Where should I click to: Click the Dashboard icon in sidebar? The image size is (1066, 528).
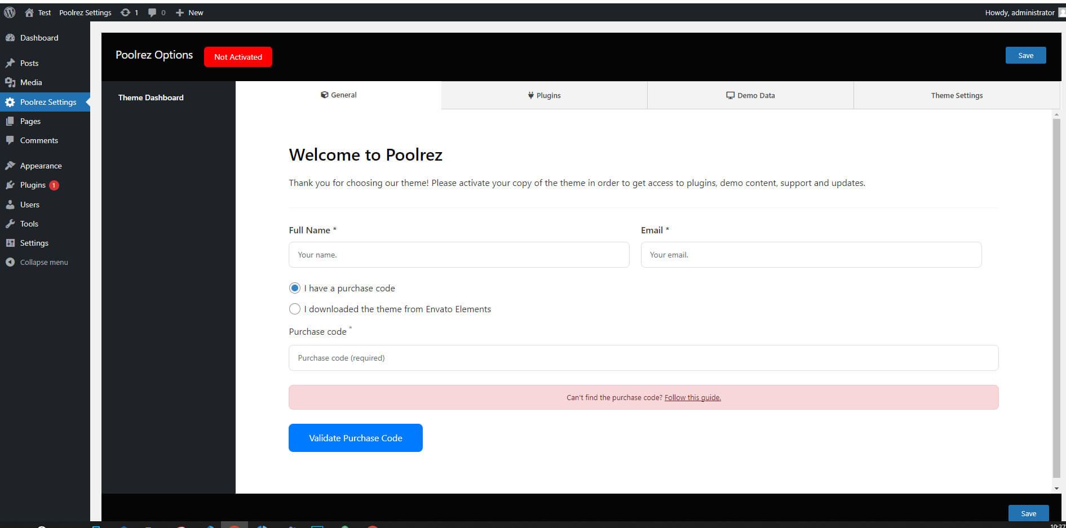click(x=10, y=38)
